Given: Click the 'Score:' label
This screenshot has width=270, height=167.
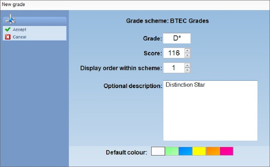Looking at the screenshot, I should [x=153, y=53].
